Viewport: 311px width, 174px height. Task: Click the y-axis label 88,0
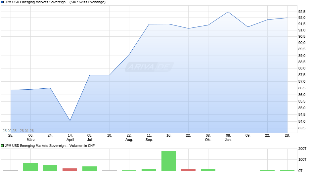[302, 68]
